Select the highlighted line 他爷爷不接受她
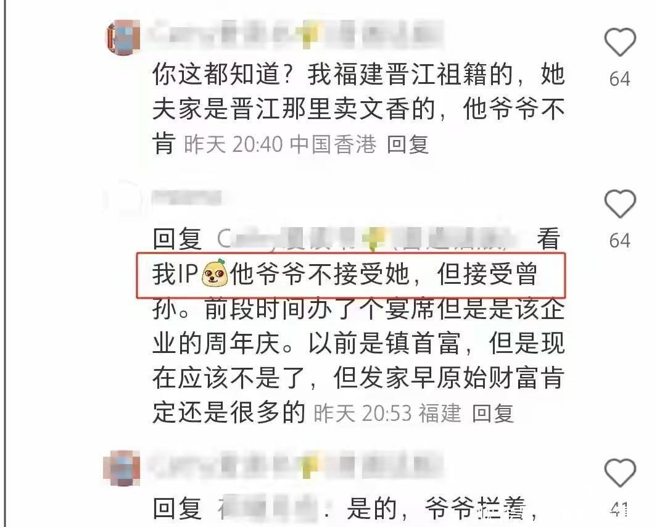Screen dimensions: 657x527 [320, 274]
